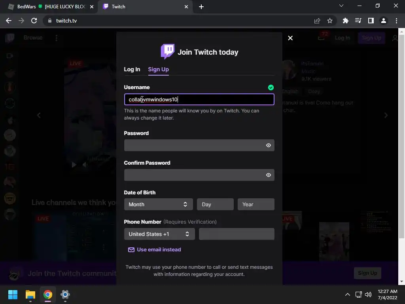This screenshot has width=405, height=304.
Task: Reload the twitch.tv page
Action: click(x=34, y=21)
